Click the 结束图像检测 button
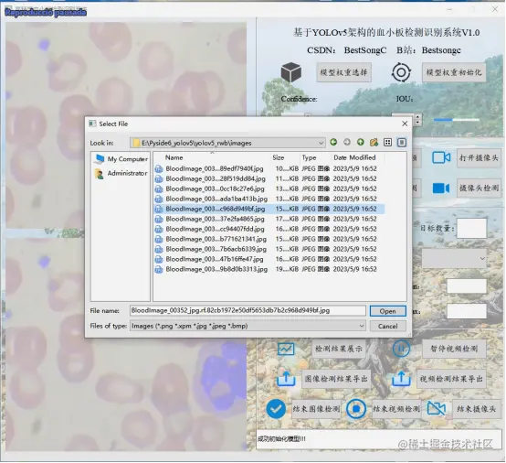The image size is (506, 463). [x=316, y=409]
